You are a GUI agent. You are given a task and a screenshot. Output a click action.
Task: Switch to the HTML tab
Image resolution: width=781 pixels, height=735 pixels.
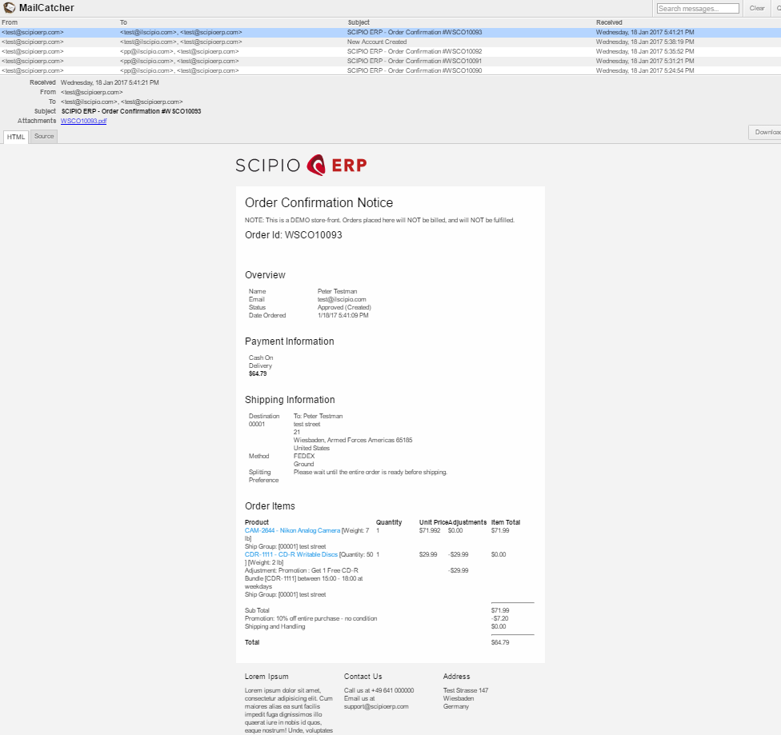pos(15,136)
